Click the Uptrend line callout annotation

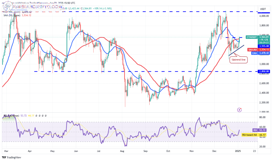pyautogui.click(x=238, y=60)
